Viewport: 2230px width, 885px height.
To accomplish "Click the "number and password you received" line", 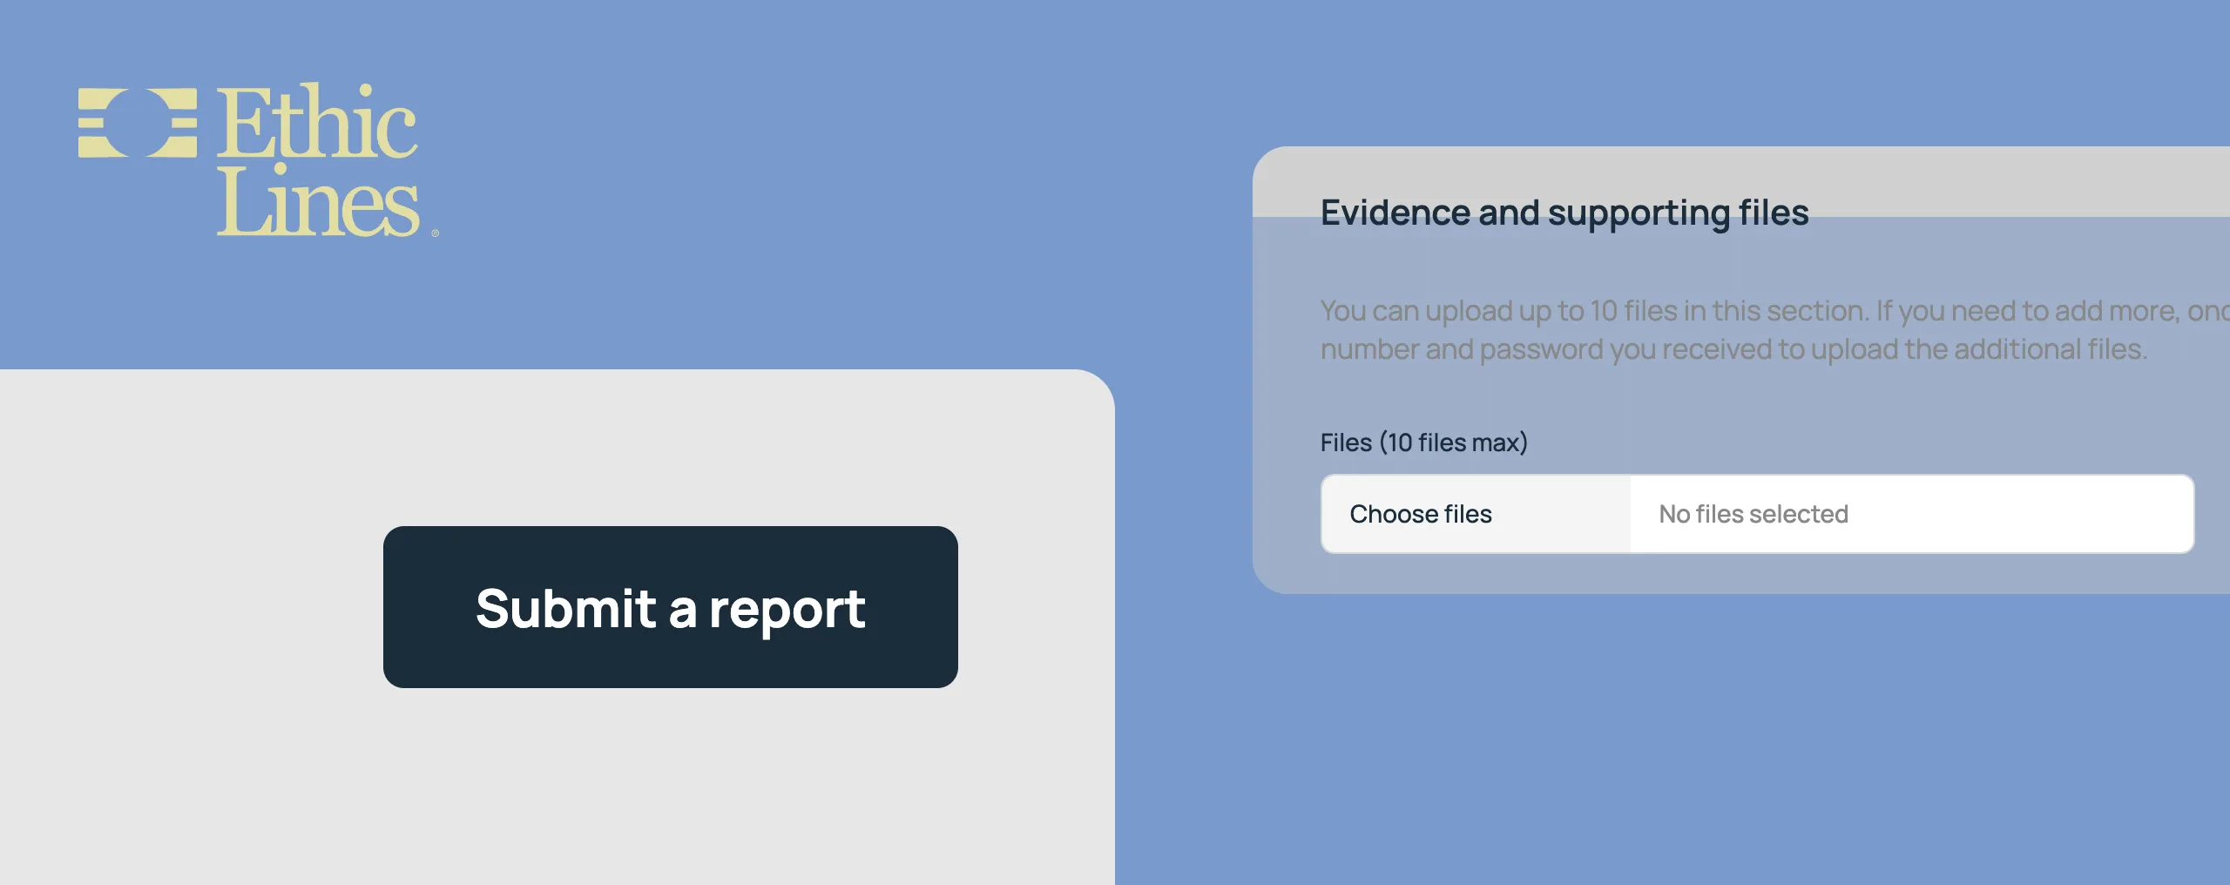I will 1733,349.
